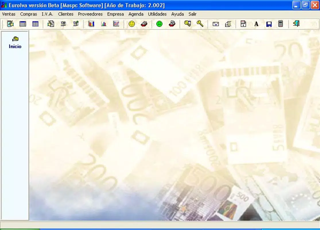Click the green sad face icon
Screen dimensions: 320x230
[x=159, y=24]
